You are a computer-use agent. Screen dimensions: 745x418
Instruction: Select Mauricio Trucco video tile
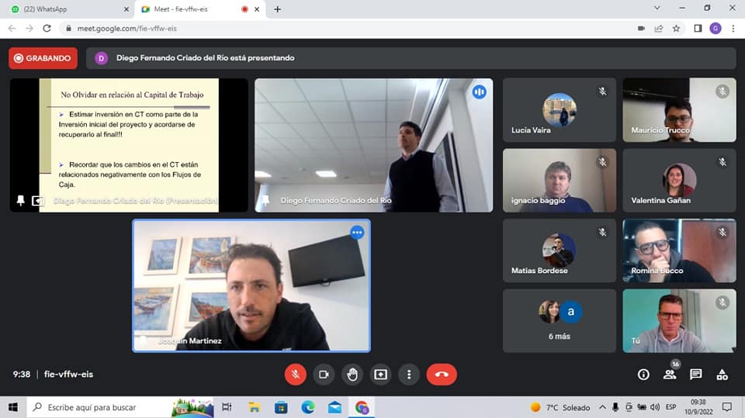[680, 110]
